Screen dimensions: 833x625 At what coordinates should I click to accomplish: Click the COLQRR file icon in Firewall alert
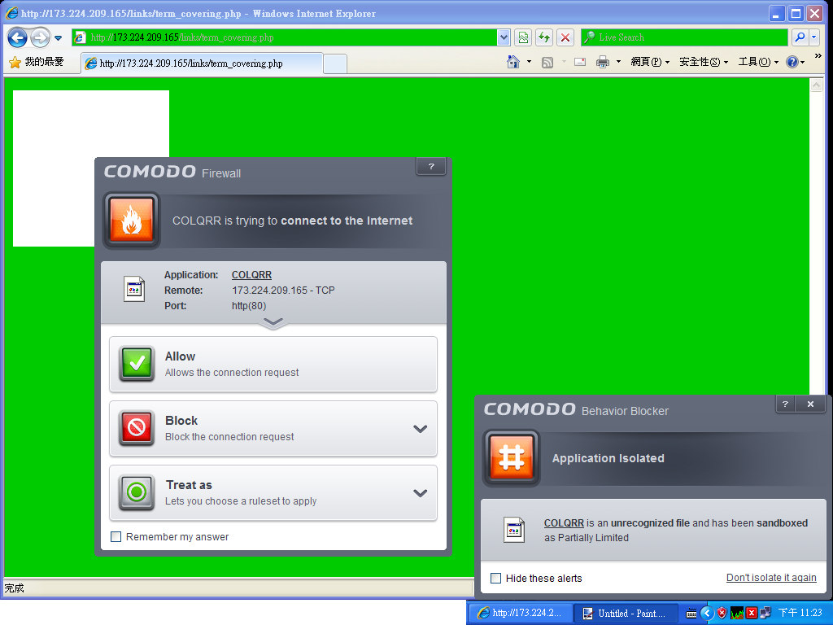134,289
